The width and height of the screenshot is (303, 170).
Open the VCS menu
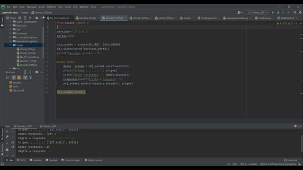pos(75,7)
